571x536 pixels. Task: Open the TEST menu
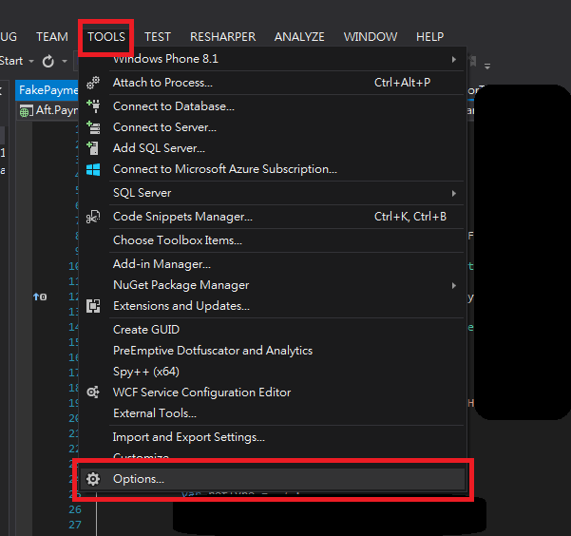point(158,37)
